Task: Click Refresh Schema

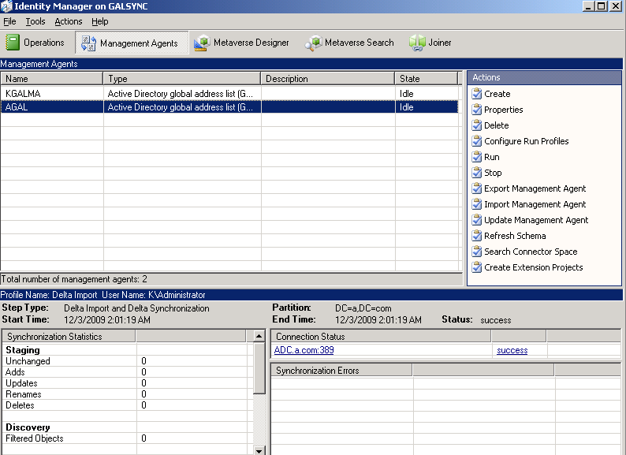Action: click(515, 236)
